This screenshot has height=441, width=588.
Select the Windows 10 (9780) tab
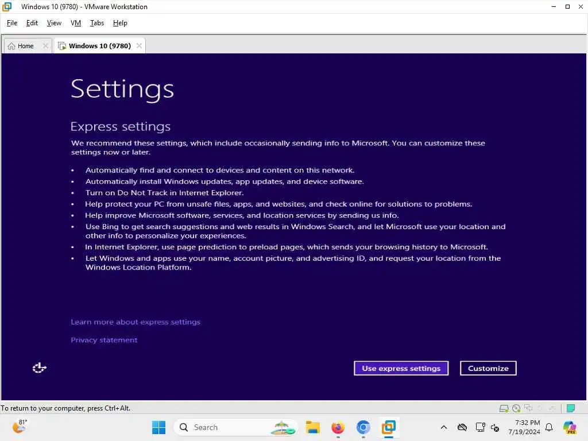coord(100,46)
